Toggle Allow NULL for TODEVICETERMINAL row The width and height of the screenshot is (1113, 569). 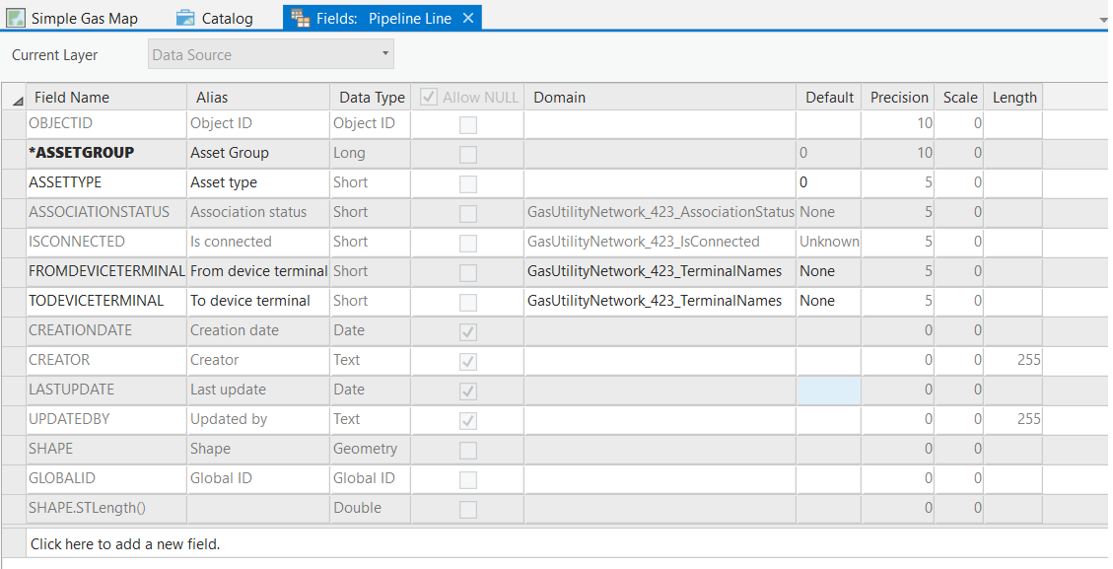467,303
